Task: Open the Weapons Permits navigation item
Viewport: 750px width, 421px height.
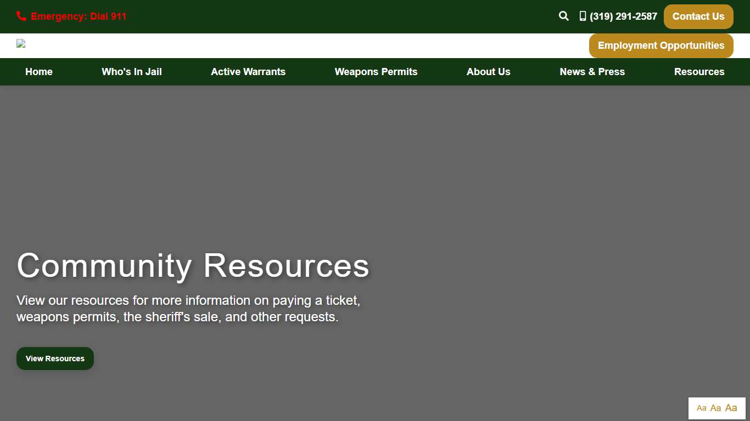Action: point(376,72)
